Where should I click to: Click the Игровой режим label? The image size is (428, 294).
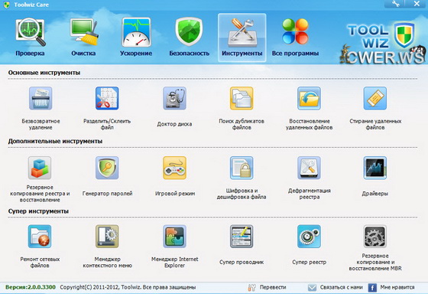pos(175,194)
